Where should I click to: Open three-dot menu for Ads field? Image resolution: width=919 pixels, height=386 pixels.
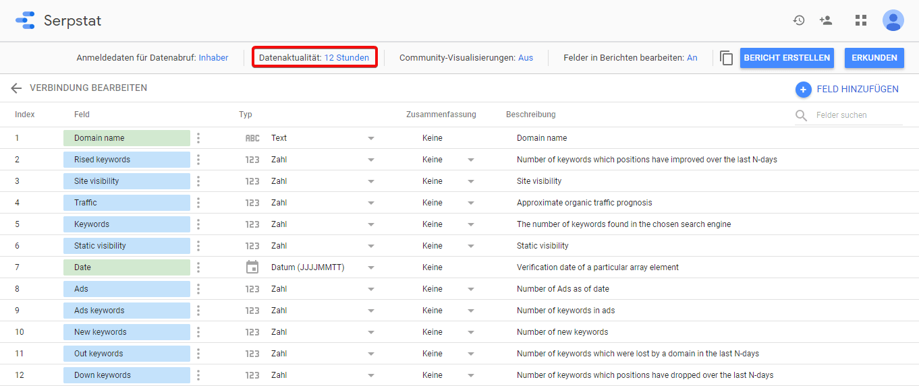pos(198,289)
